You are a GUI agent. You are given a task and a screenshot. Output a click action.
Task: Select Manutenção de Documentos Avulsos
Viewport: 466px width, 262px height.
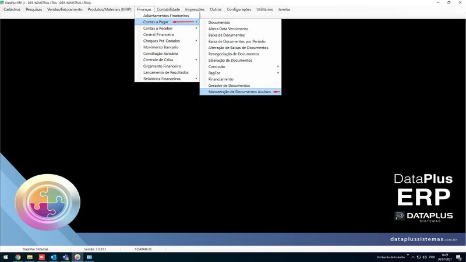pos(241,92)
